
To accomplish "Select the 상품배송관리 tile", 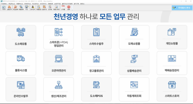I will click(x=134, y=63).
